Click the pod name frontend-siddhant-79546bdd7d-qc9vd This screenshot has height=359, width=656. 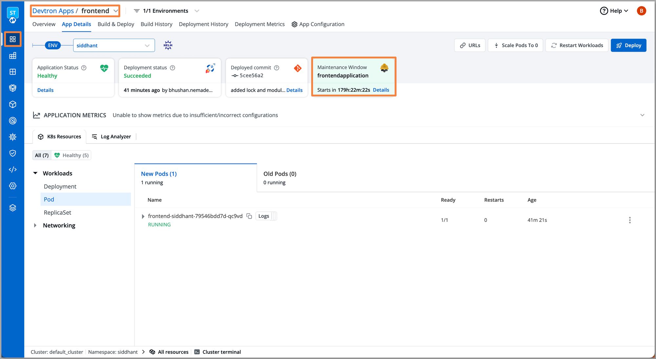[195, 216]
